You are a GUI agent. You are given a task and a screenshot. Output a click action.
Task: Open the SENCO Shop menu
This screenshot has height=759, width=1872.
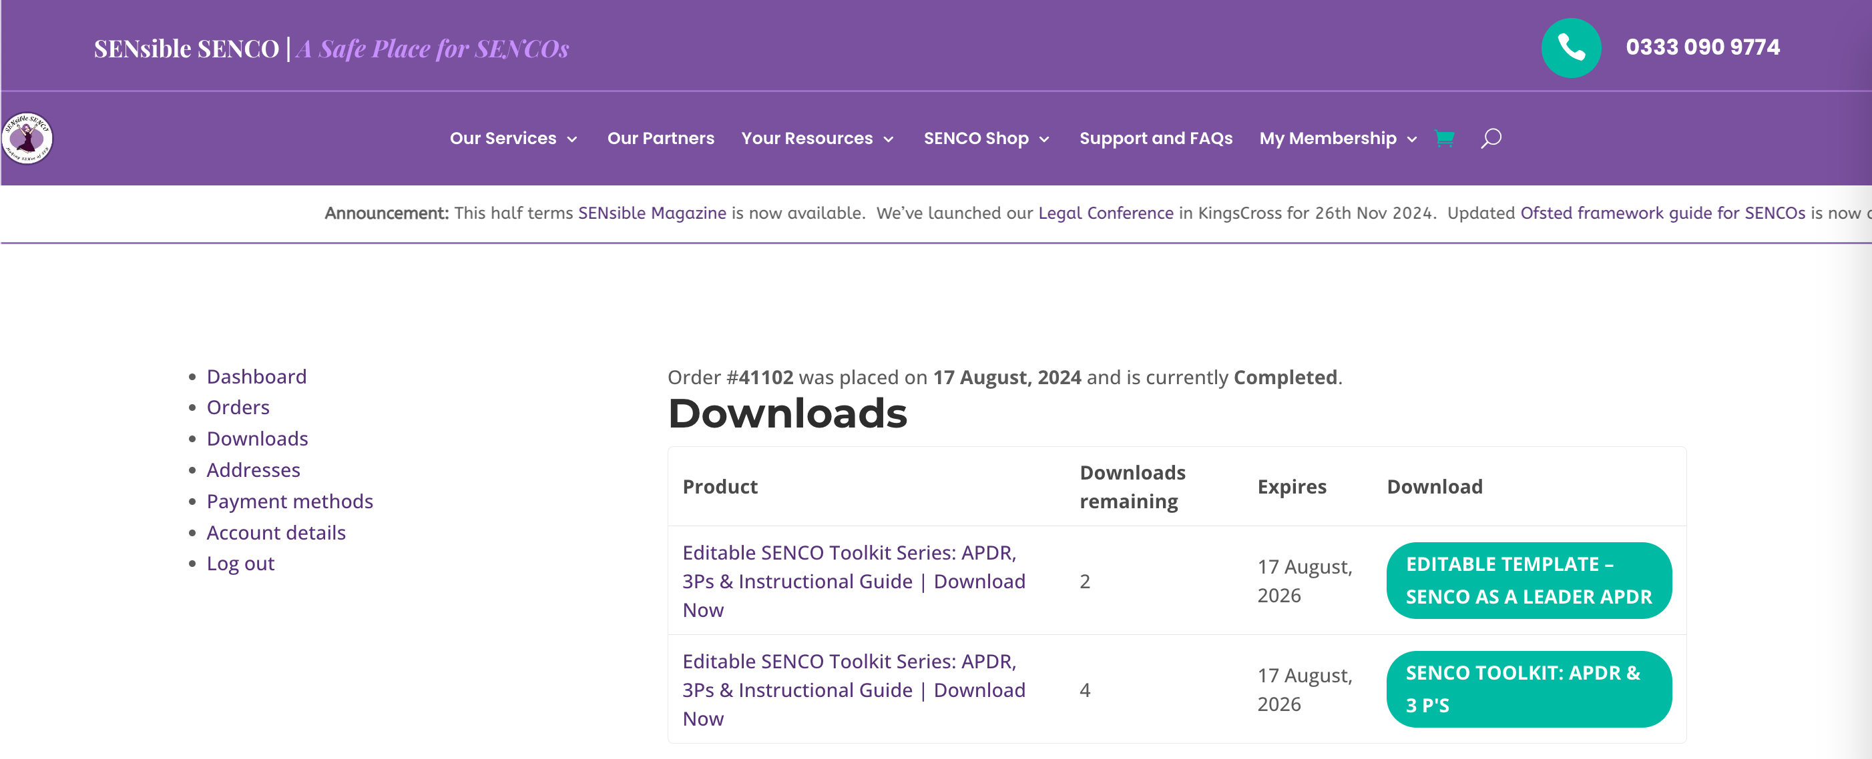click(x=976, y=138)
